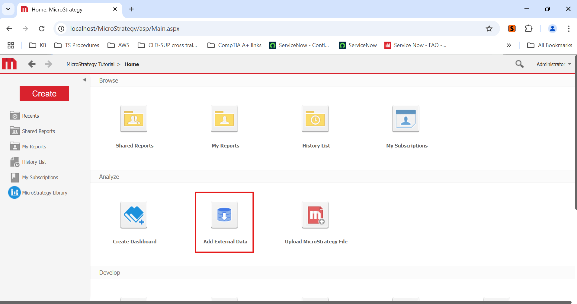Open the My Subscriptions tile

(x=406, y=119)
